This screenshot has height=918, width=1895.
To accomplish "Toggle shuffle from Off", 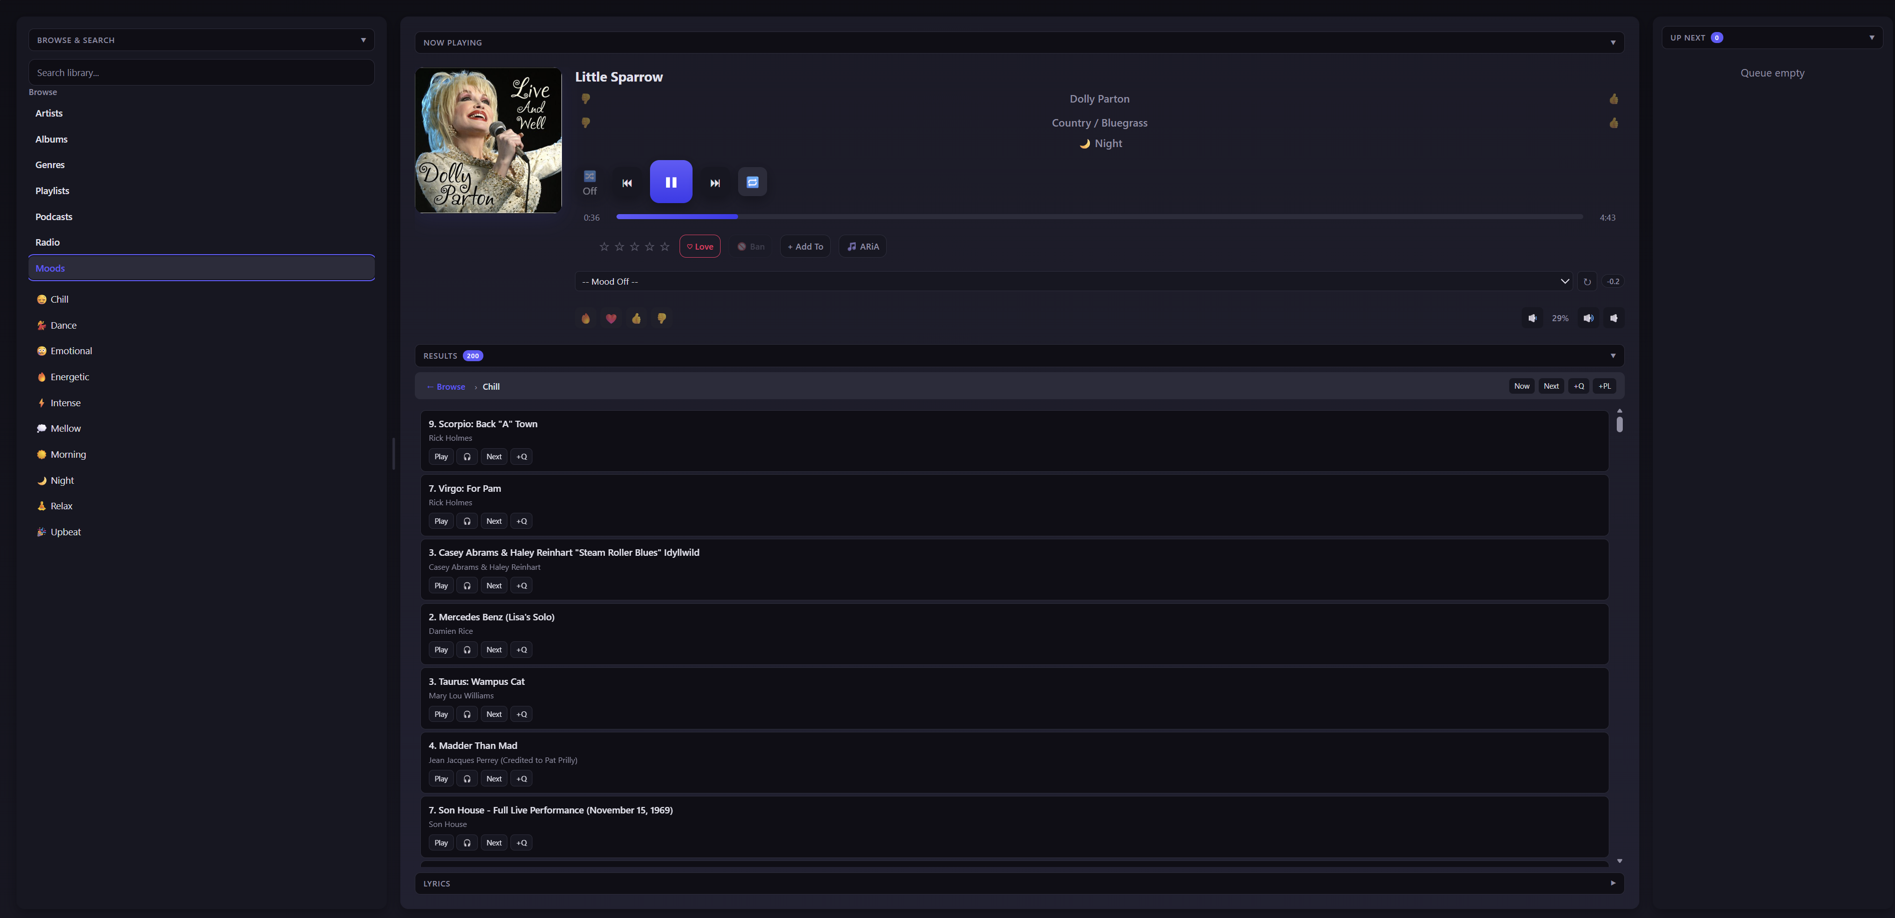I will [x=589, y=182].
